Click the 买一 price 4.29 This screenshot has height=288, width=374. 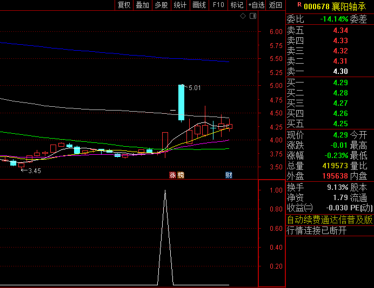pyautogui.click(x=340, y=83)
